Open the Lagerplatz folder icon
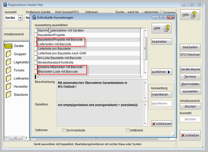The image size is (208, 152). (9, 62)
